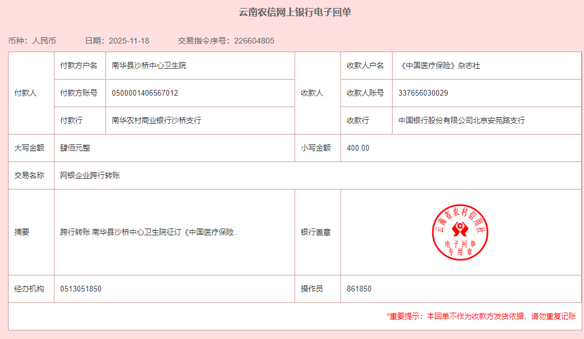Select the uppercase amount 肆佰元整
Screen dimensions: 584x339
click(75, 148)
